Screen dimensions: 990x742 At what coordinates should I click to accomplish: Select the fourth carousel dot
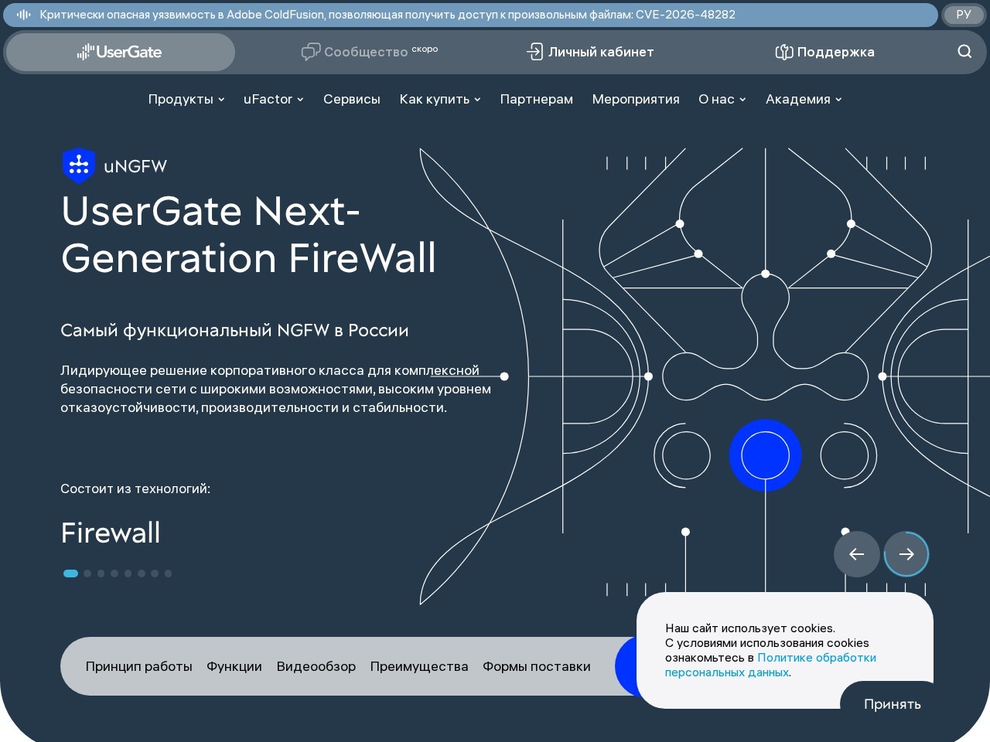click(x=114, y=574)
